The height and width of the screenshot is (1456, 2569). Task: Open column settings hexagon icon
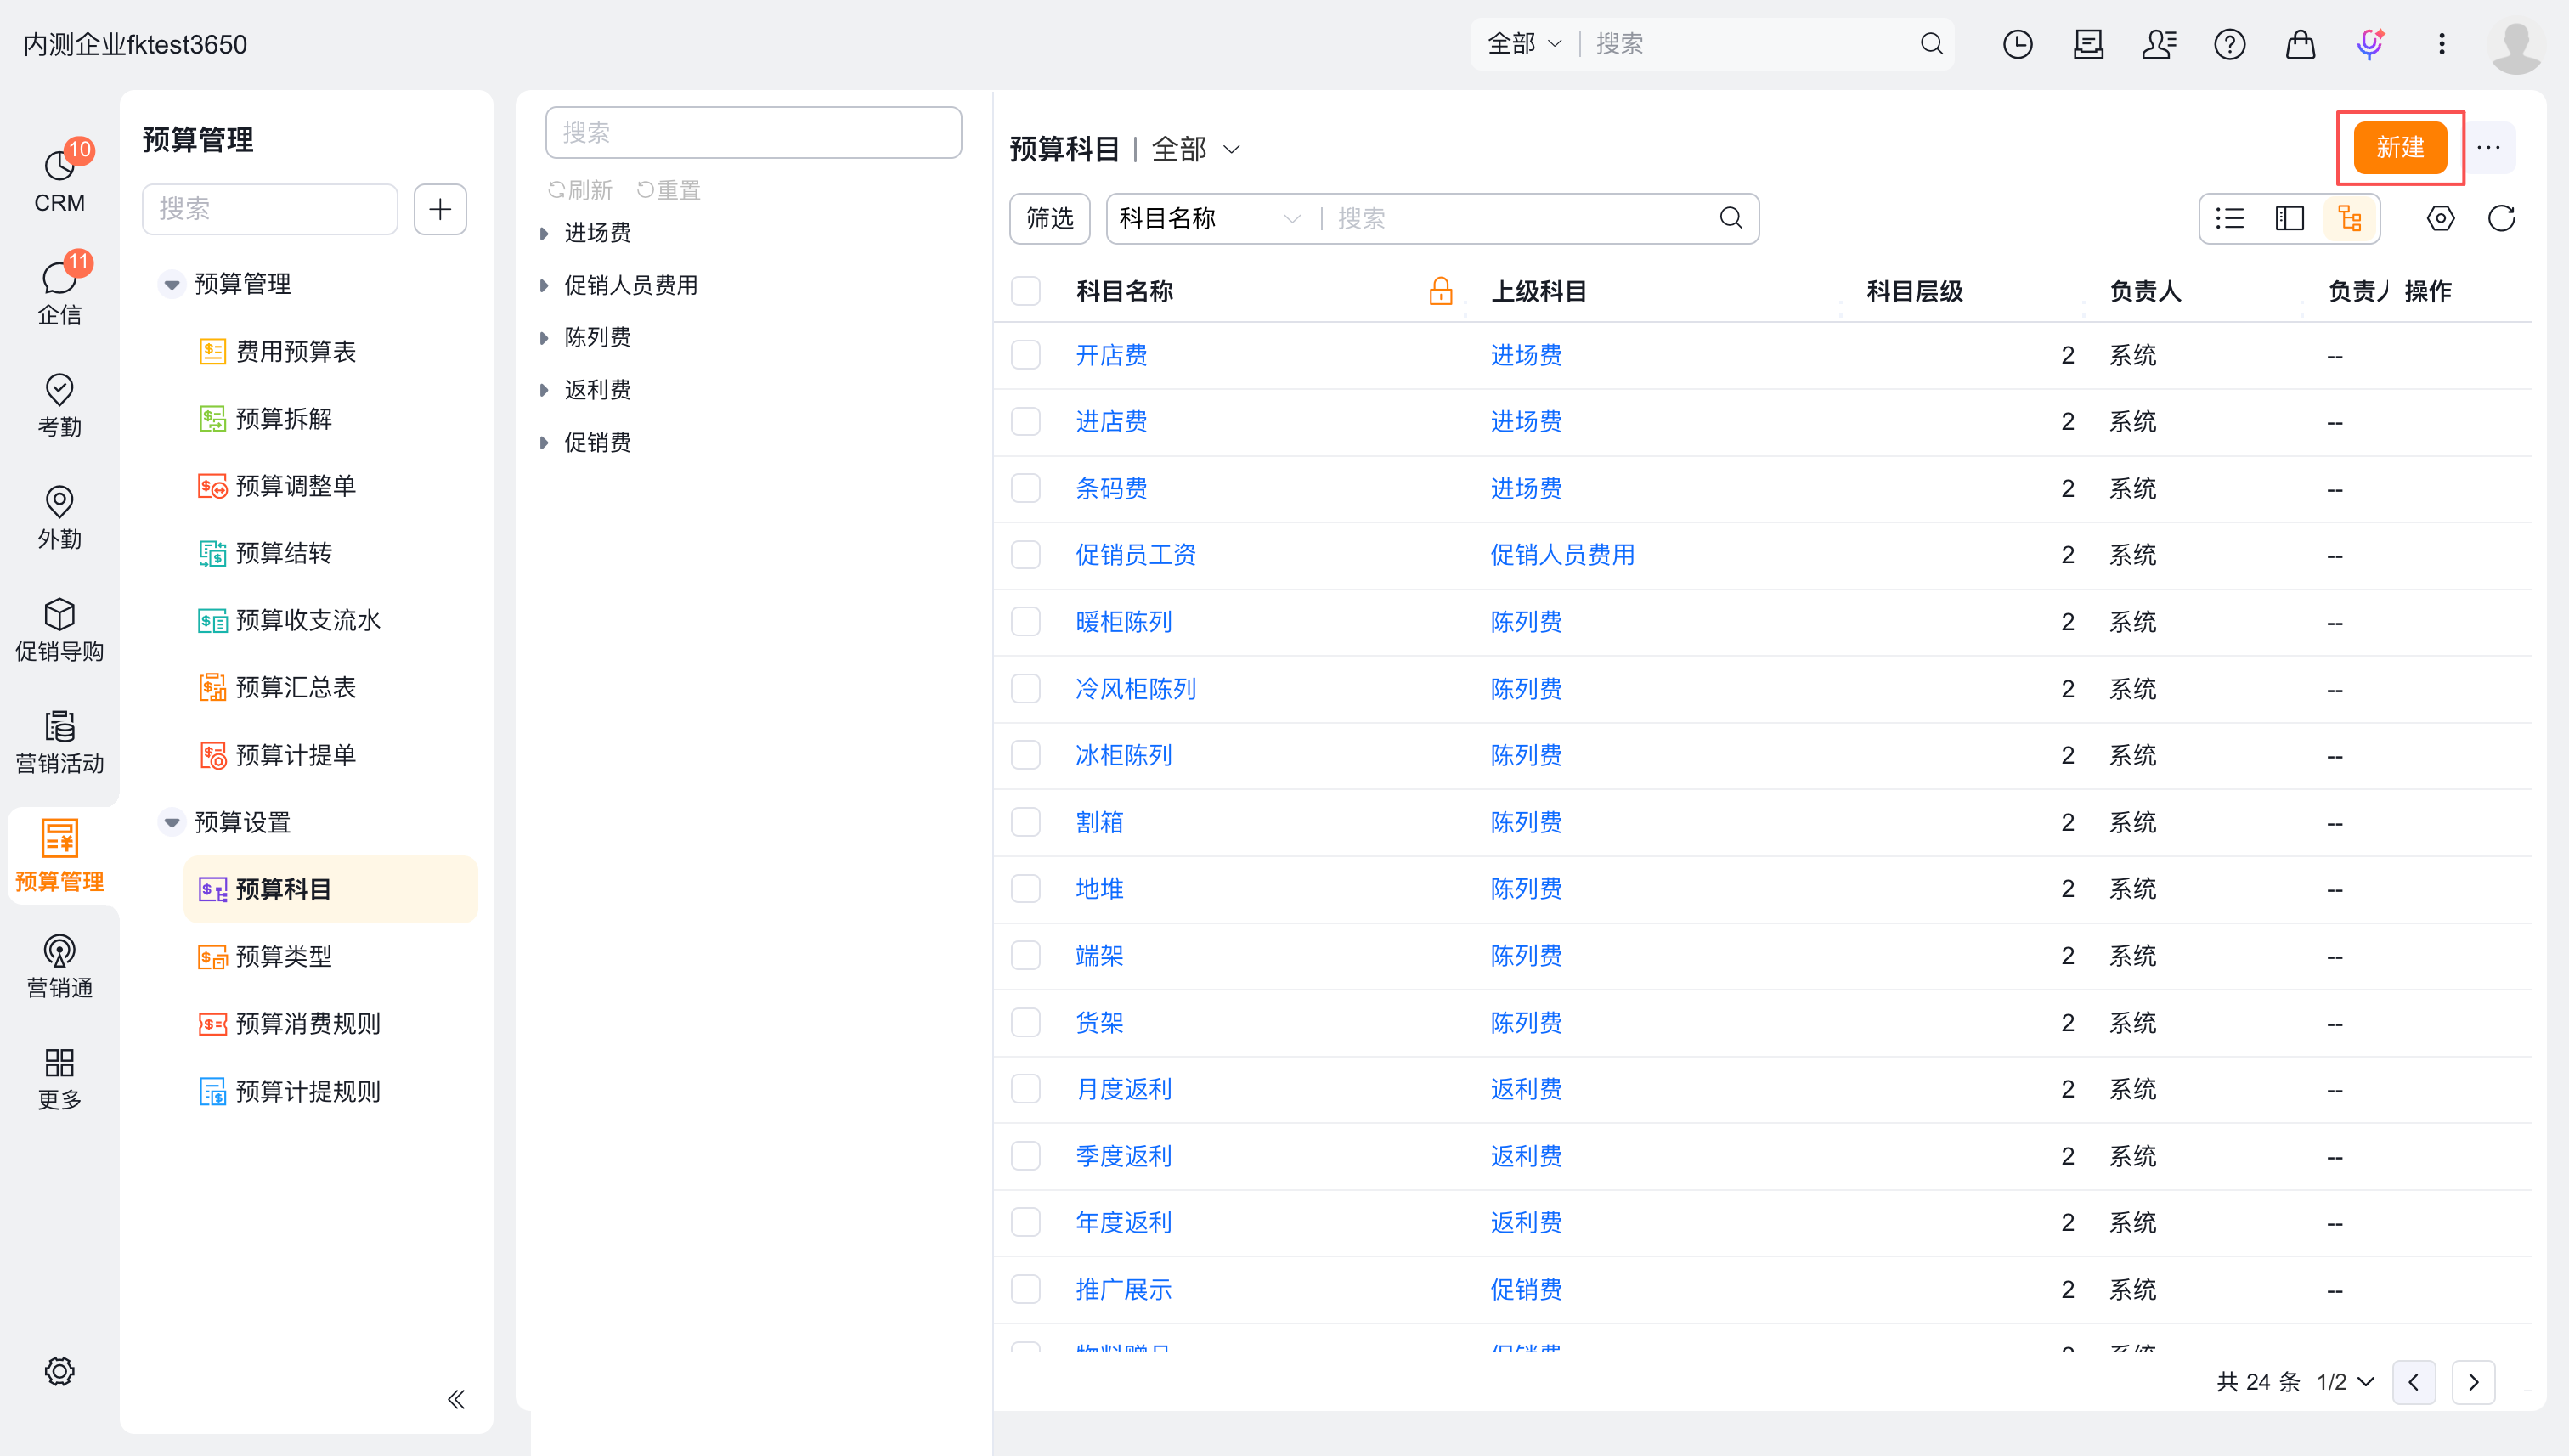[x=2440, y=218]
